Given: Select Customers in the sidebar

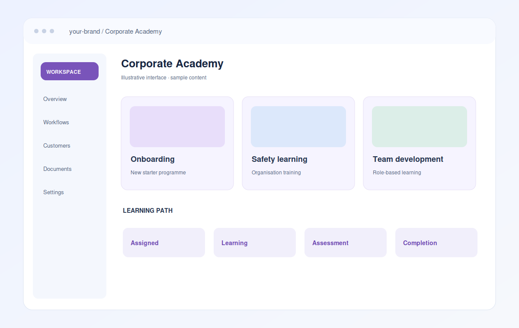Looking at the screenshot, I should [x=57, y=145].
